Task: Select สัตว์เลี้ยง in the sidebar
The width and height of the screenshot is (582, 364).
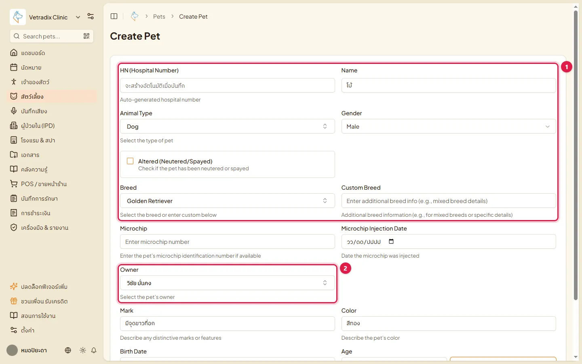Action: click(52, 97)
